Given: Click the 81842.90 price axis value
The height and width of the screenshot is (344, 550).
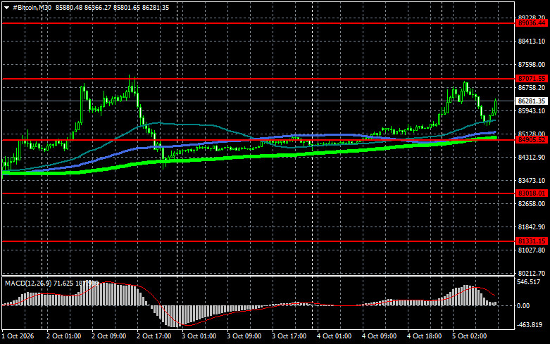Looking at the screenshot, I should tap(532, 227).
